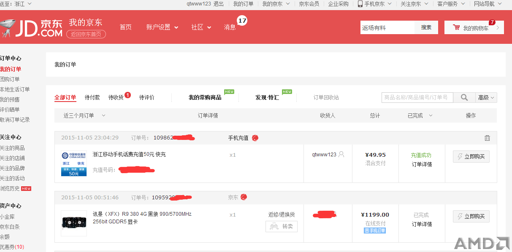Open 订单详情 for the ¥1199.00 order
512x252 pixels.
422,224
